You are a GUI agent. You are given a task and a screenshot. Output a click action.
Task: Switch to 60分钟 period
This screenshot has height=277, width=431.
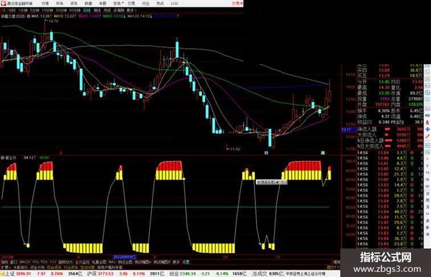coord(75,10)
